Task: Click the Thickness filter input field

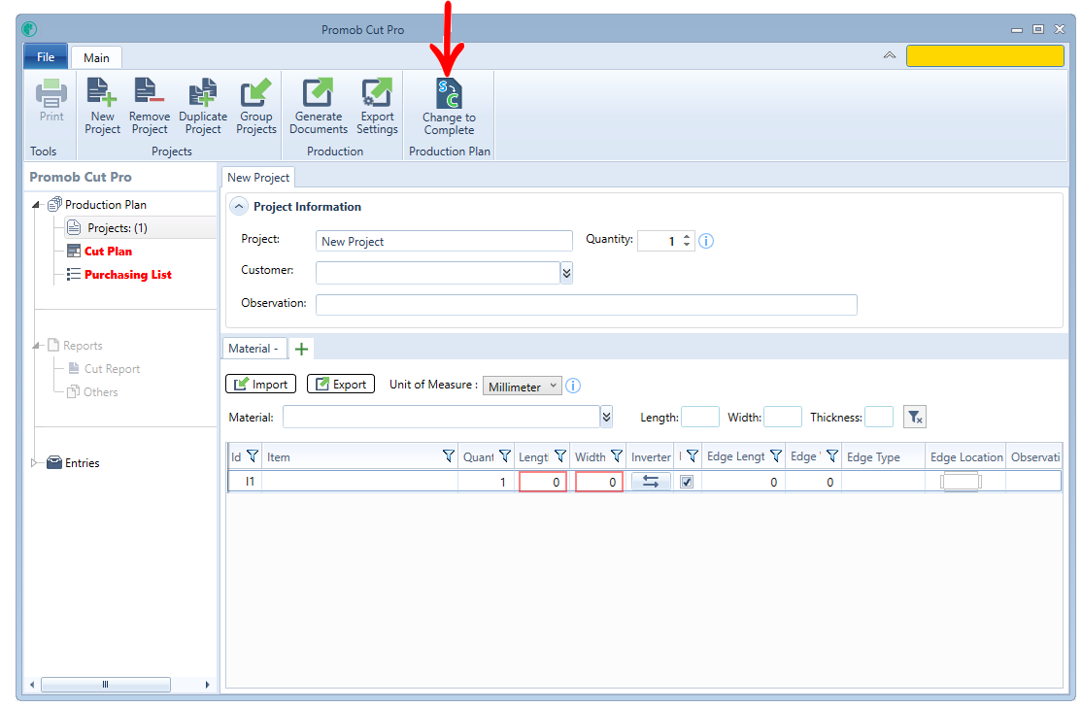Action: 879,417
